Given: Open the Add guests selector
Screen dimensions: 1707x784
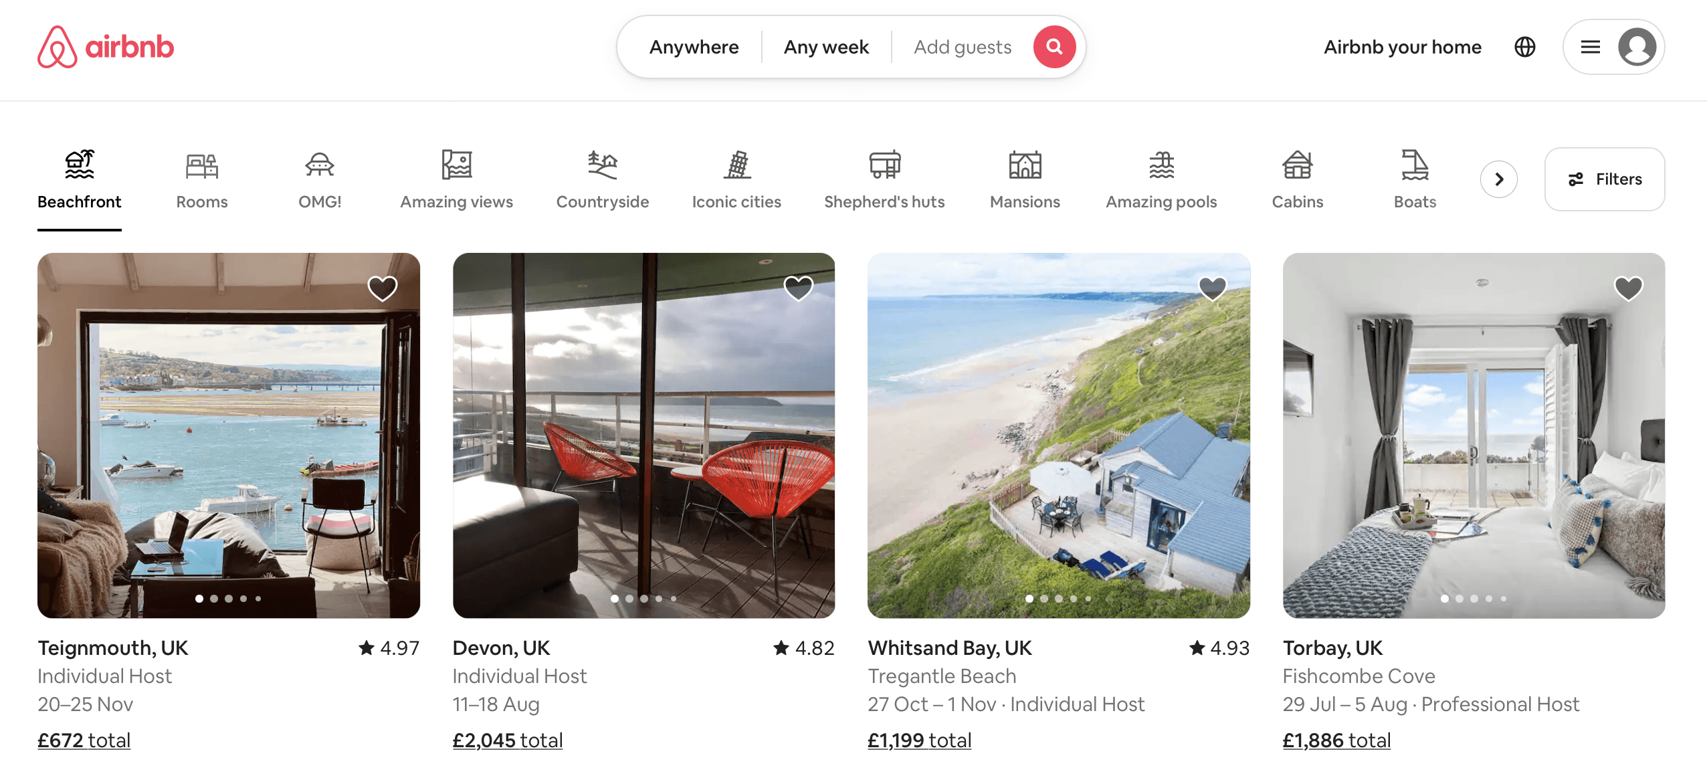Looking at the screenshot, I should [963, 45].
